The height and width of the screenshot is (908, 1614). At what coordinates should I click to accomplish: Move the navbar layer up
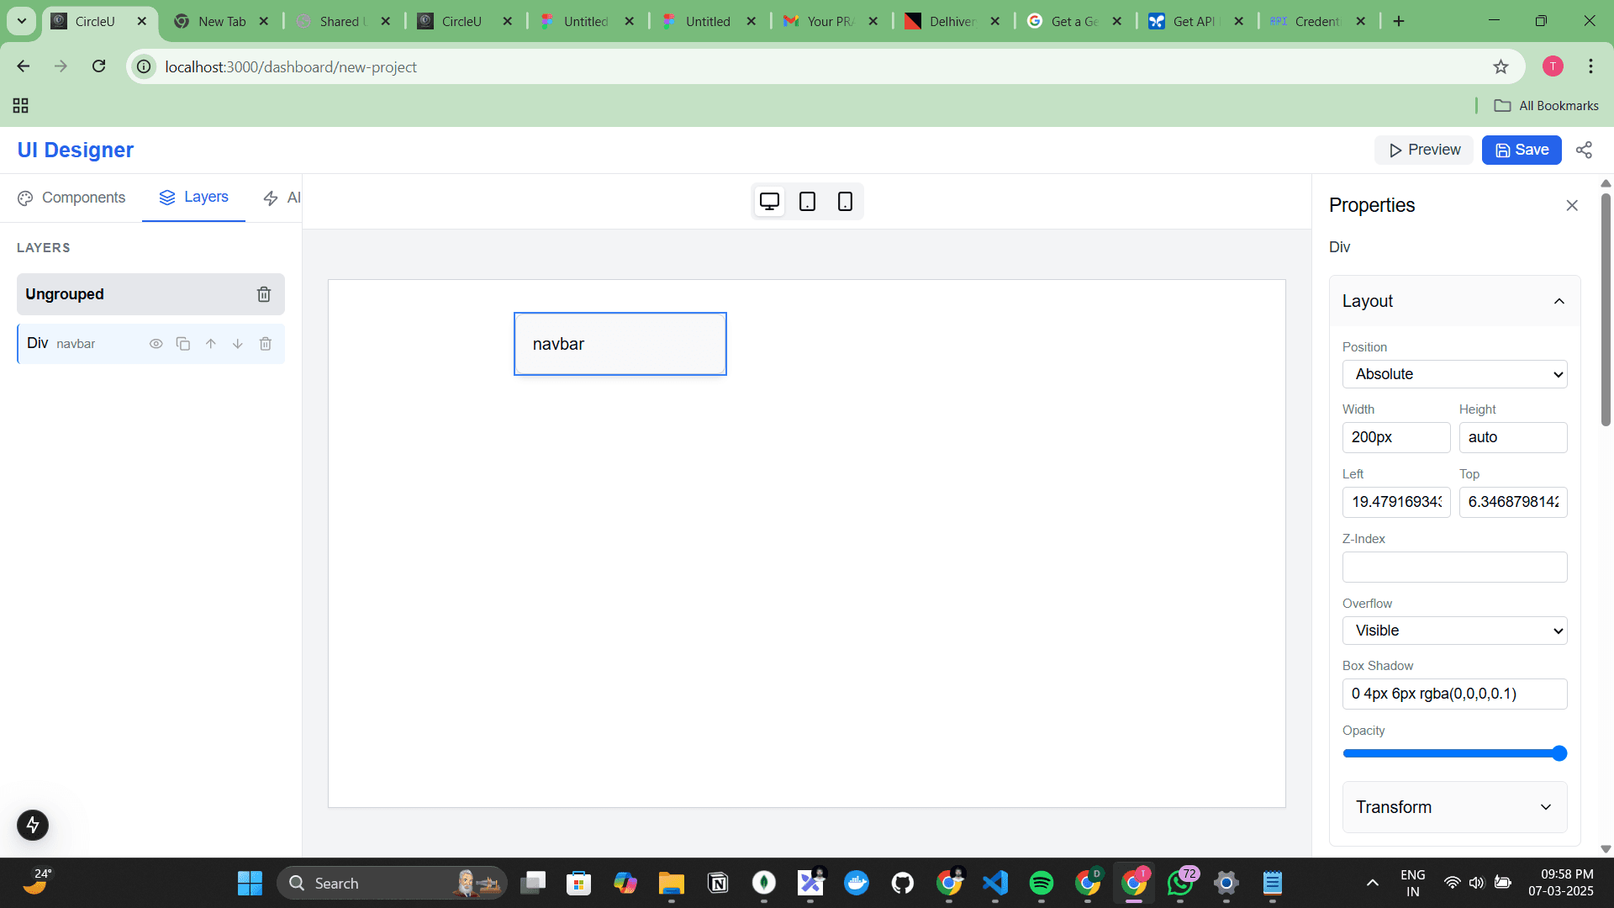point(210,344)
